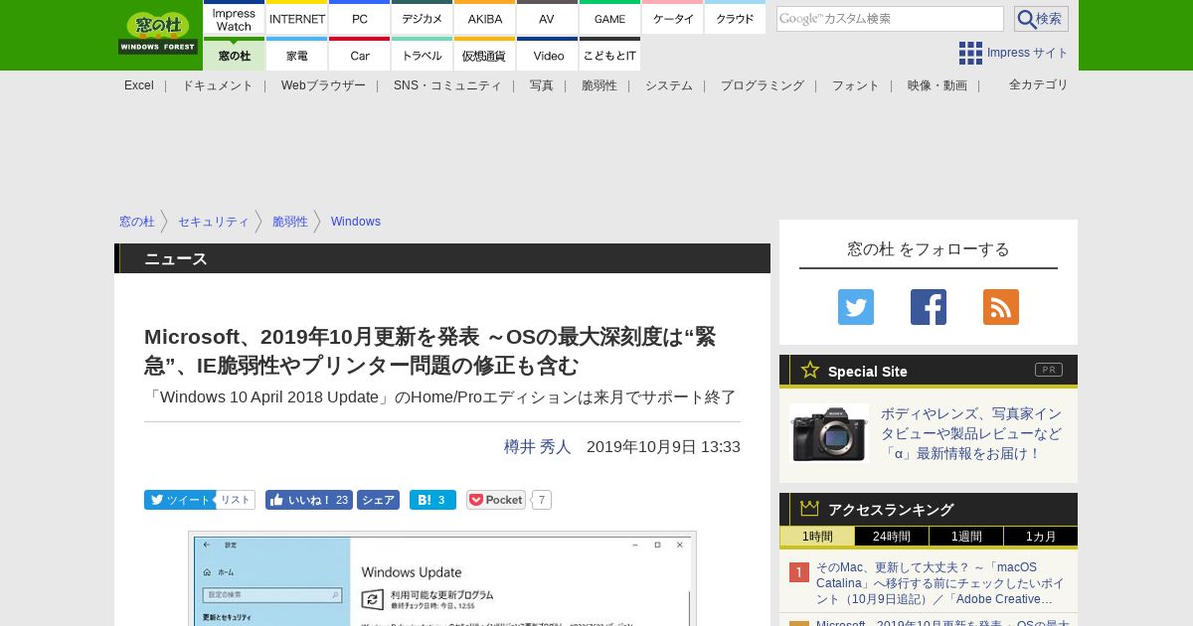Select the SNS・コミュニティ category
This screenshot has height=626, width=1193.
447,85
